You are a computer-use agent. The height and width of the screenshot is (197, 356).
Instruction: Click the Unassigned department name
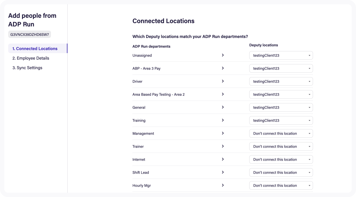point(142,55)
